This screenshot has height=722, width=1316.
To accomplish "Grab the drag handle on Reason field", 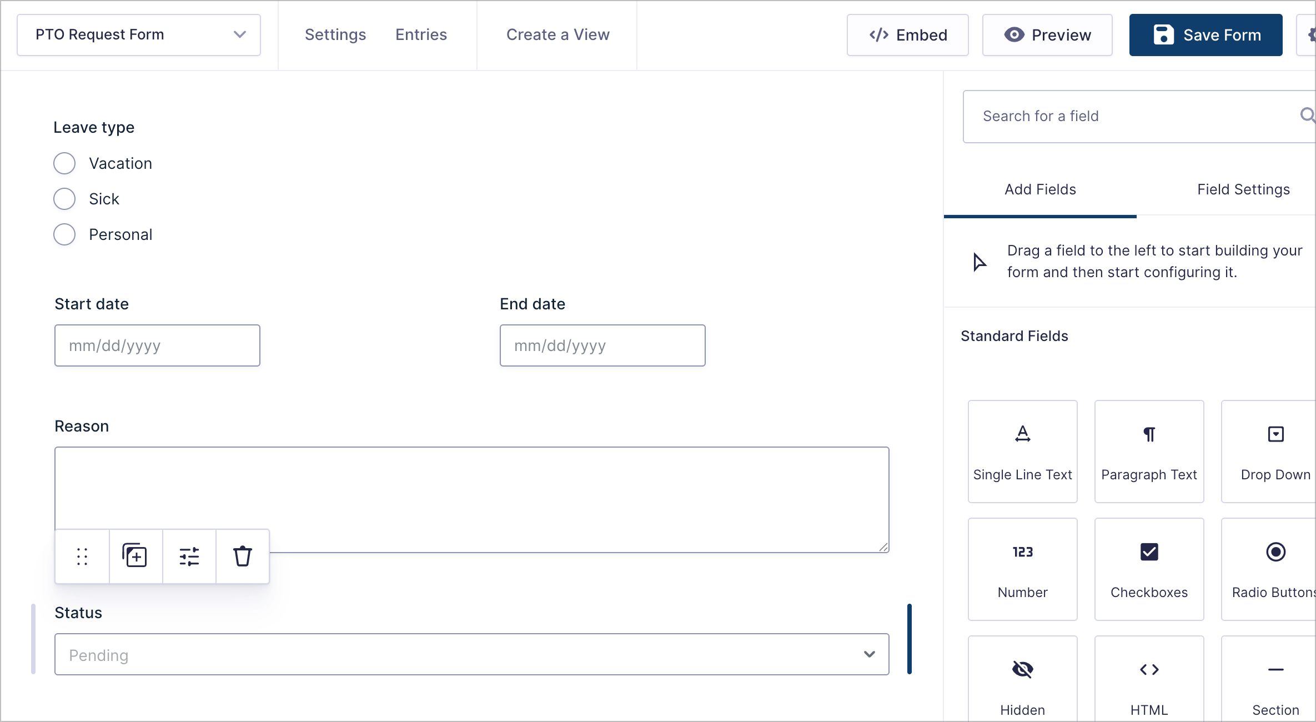I will [82, 556].
